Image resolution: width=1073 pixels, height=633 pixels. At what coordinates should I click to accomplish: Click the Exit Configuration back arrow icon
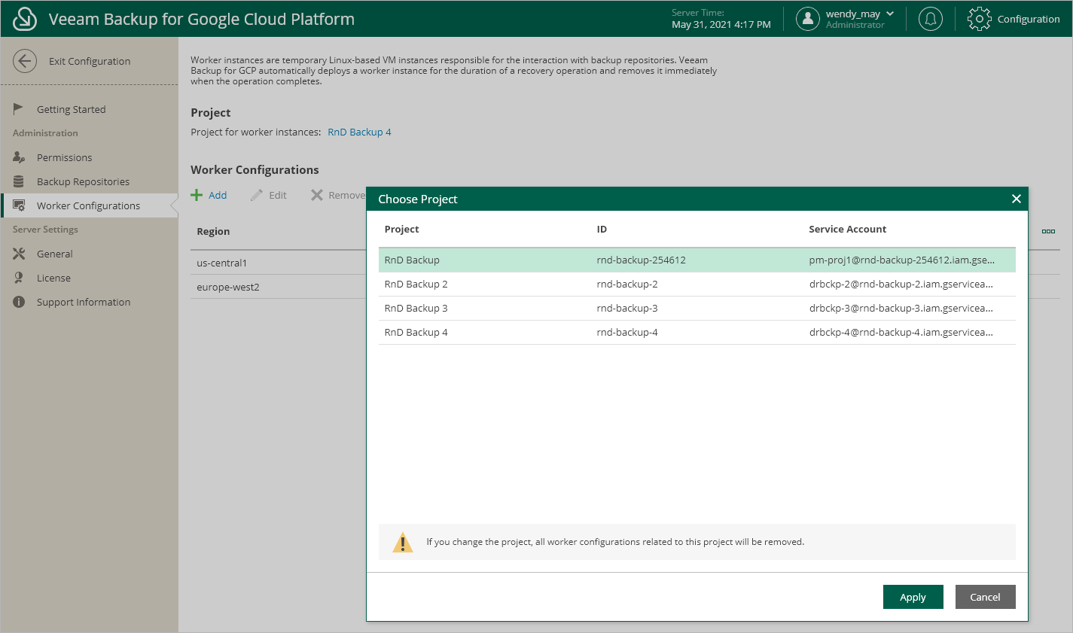coord(25,61)
